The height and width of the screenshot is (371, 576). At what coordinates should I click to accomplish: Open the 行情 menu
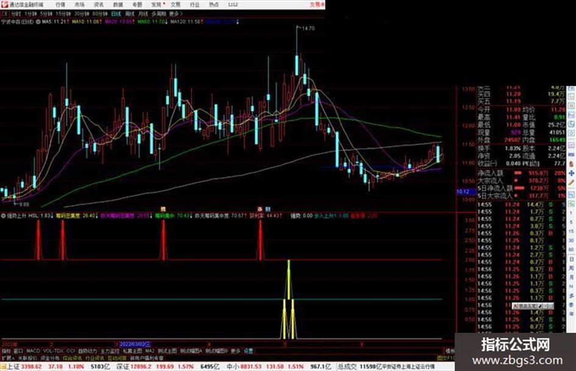60,4
